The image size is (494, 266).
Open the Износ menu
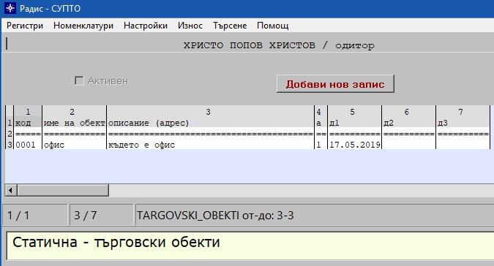190,26
